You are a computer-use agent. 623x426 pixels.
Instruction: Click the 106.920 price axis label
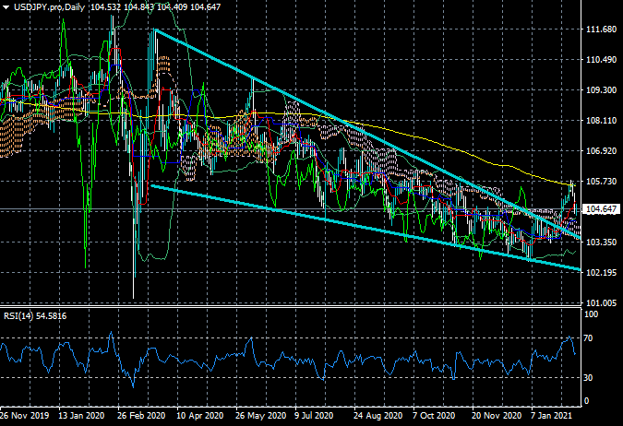(x=601, y=151)
